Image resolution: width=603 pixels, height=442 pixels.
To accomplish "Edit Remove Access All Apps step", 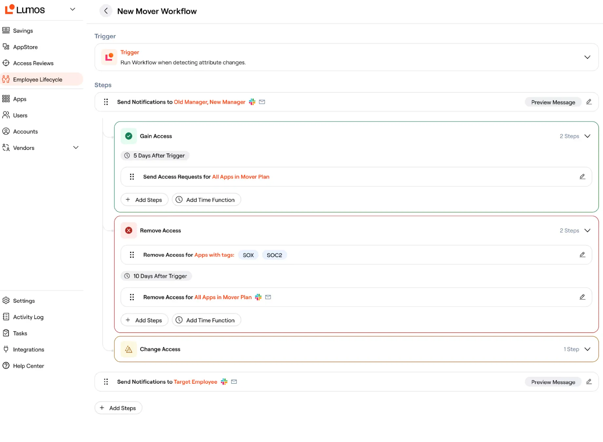I will point(582,297).
